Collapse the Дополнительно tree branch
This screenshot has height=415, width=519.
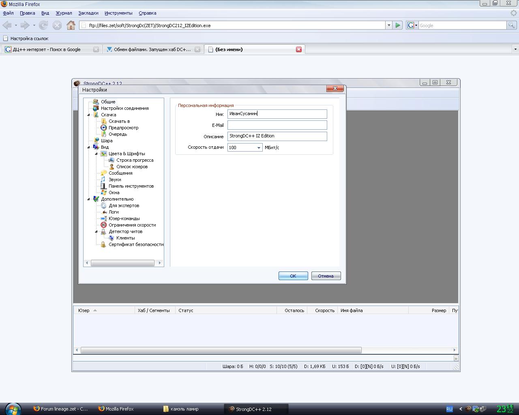coord(89,199)
